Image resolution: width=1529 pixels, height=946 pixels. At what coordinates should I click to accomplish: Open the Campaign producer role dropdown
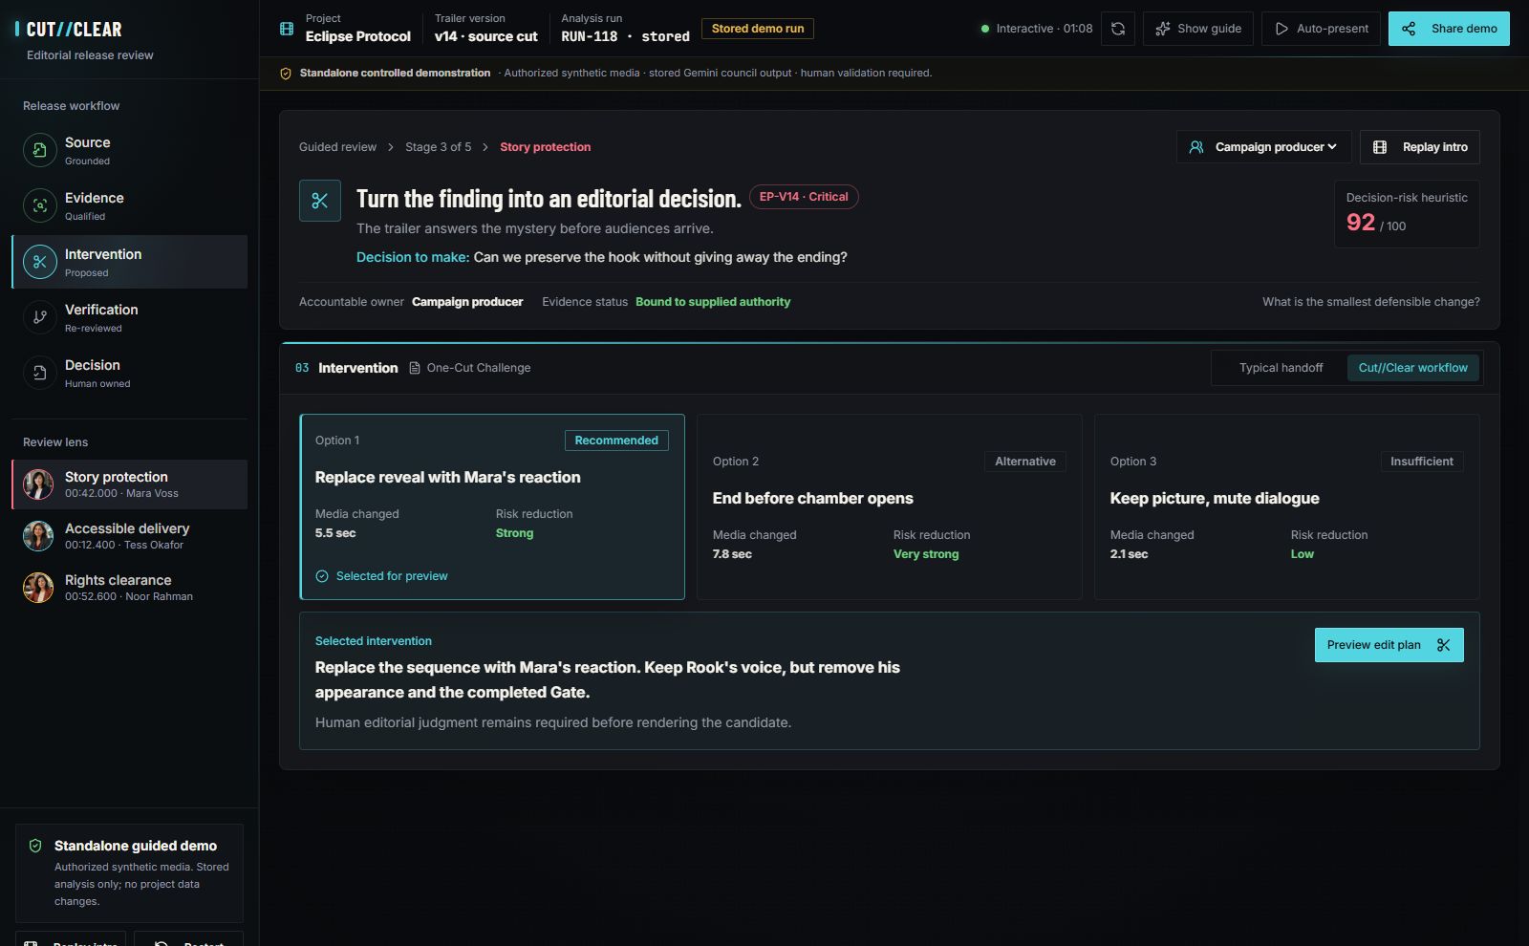point(1263,147)
